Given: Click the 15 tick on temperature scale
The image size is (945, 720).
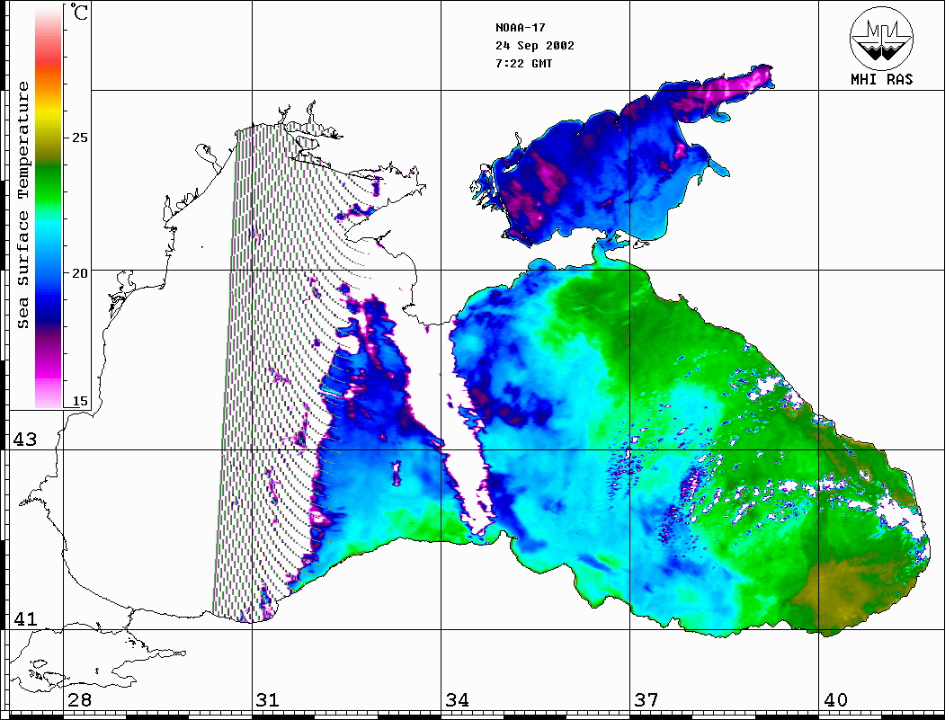Looking at the screenshot, I should (x=79, y=401).
